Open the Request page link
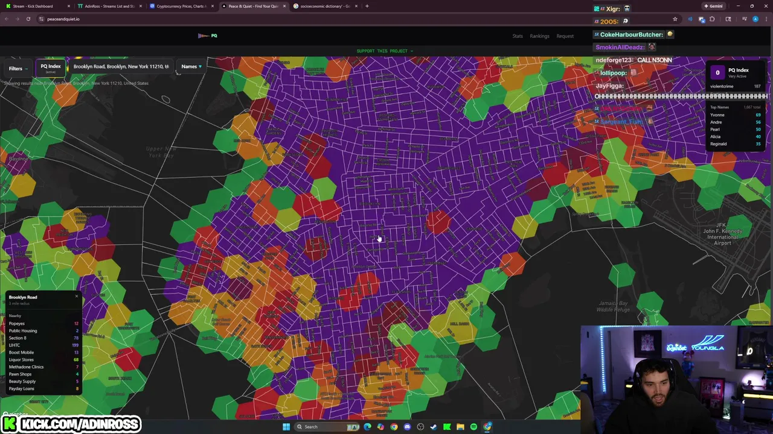The width and height of the screenshot is (773, 434). (565, 36)
